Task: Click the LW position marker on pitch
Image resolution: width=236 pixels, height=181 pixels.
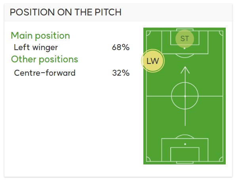Action: [153, 61]
